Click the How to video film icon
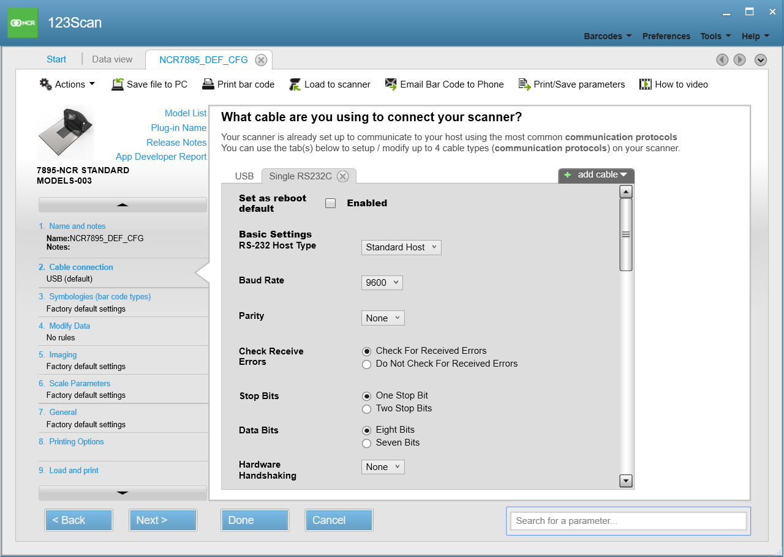Viewport: 784px width, 557px height. click(646, 84)
